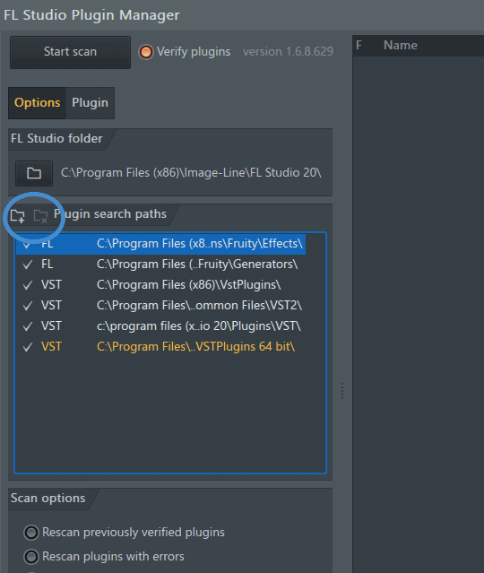
Task: Remove selected plugin search path folder
Action: point(40,216)
